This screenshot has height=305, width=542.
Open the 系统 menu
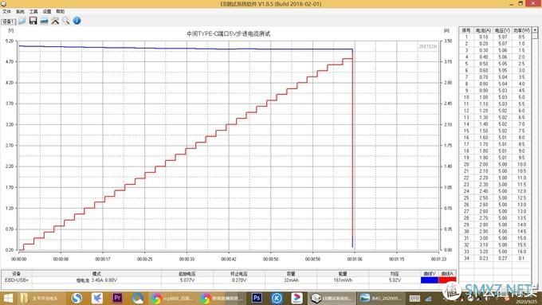point(20,11)
